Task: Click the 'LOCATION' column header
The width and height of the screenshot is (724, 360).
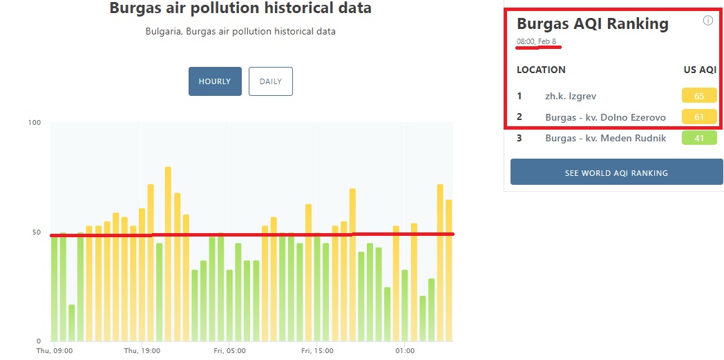Action: pos(541,70)
